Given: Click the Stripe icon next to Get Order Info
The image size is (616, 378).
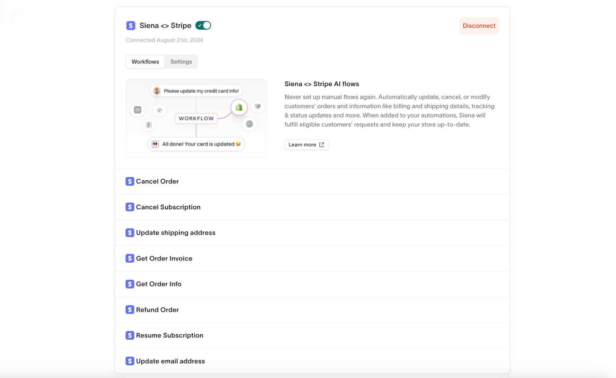Looking at the screenshot, I should tap(130, 284).
